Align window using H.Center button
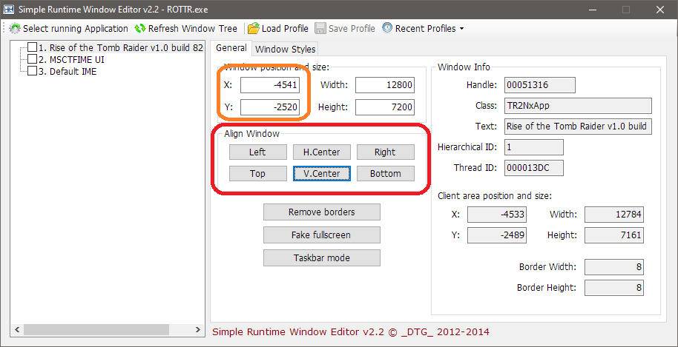 pos(321,152)
